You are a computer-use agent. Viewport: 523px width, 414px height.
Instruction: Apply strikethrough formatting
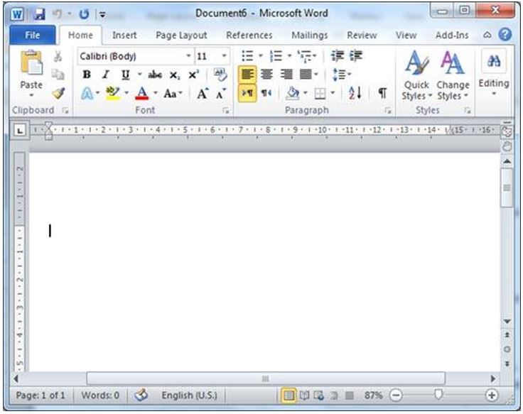click(155, 75)
